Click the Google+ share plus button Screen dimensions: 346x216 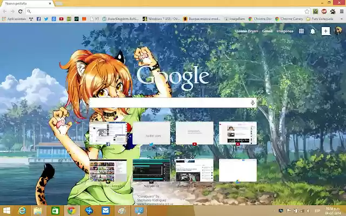(x=325, y=31)
